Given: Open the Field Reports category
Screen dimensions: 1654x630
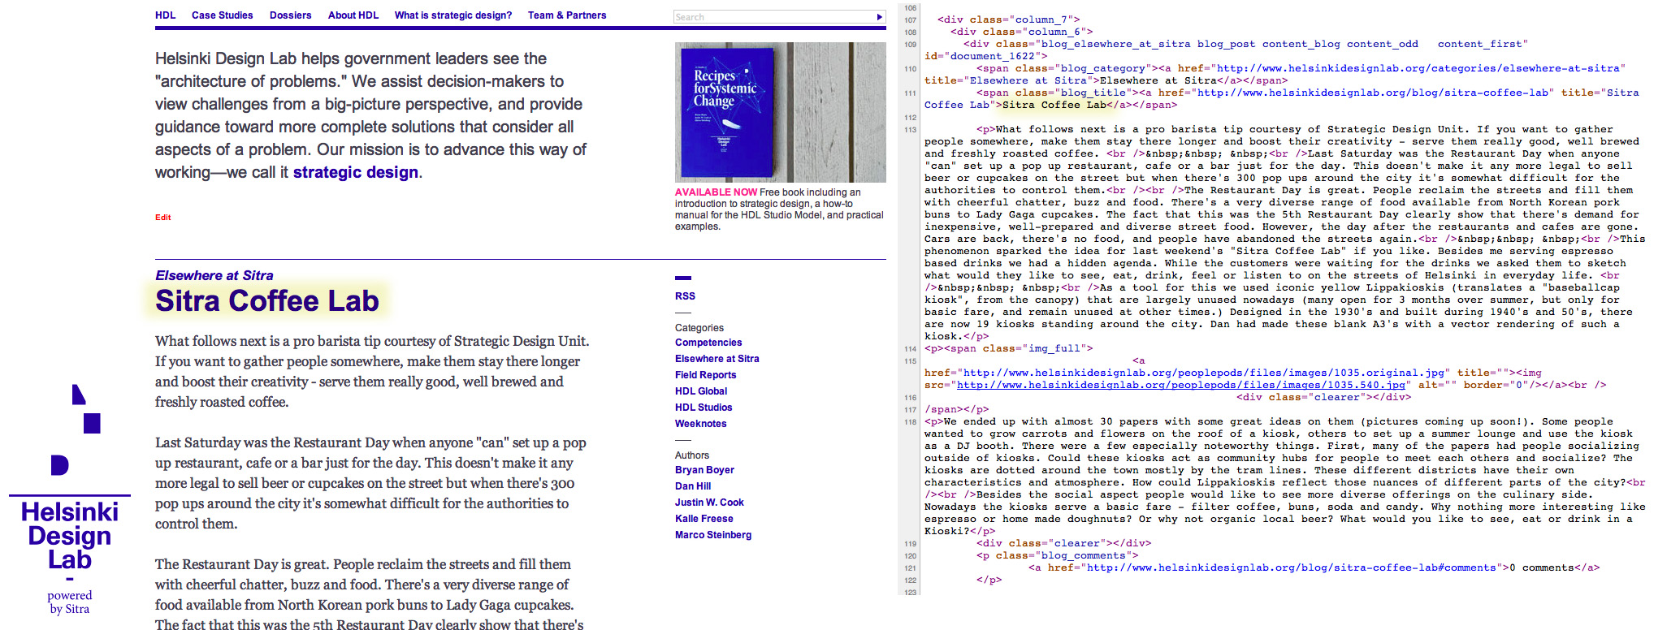Looking at the screenshot, I should [705, 375].
